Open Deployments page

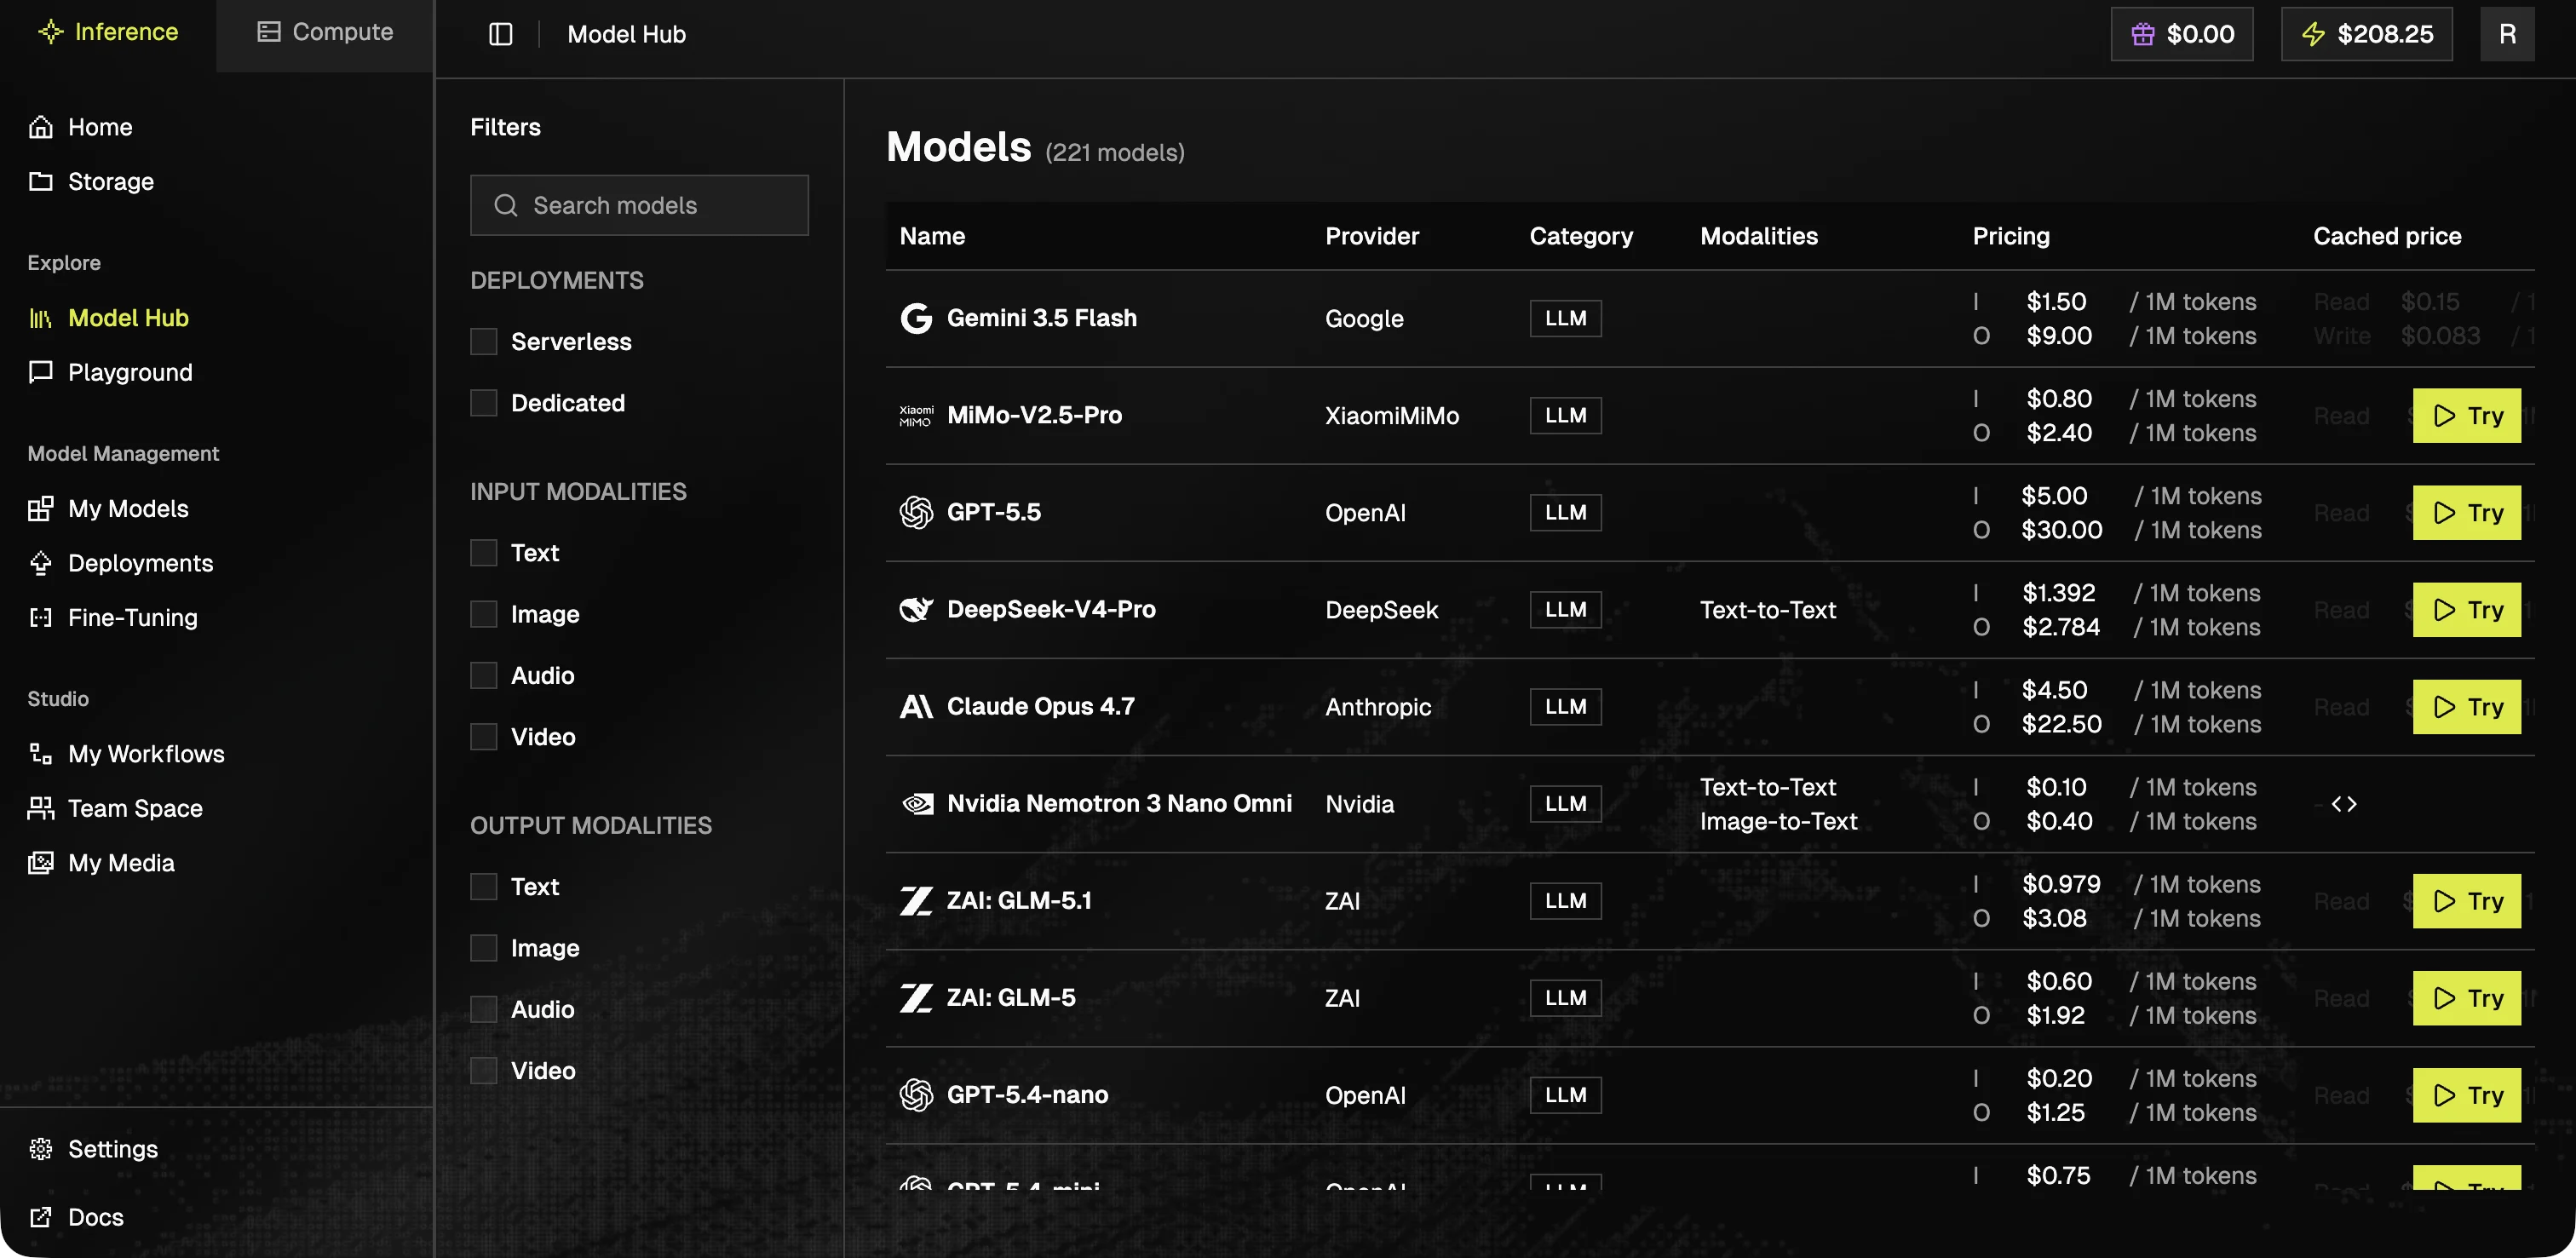point(120,563)
